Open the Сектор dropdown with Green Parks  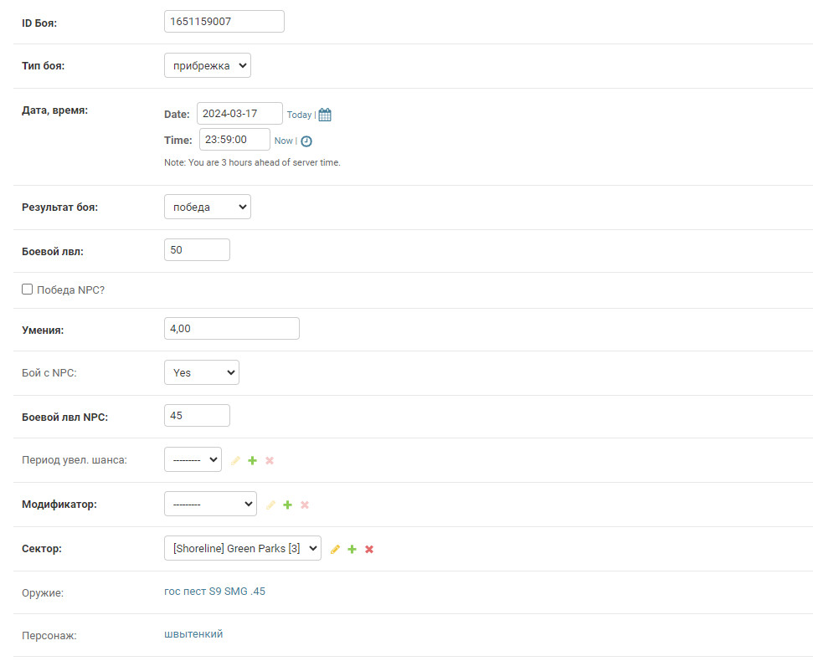pos(243,548)
